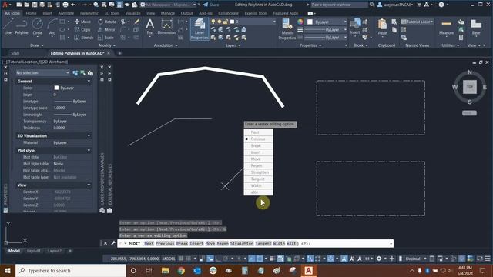Click the Copy tool in Modify panel

point(82,29)
